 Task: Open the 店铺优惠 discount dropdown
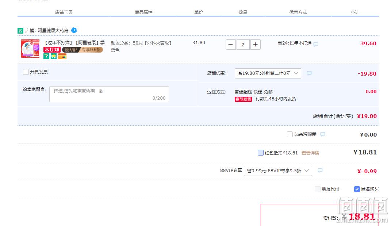click(x=268, y=73)
